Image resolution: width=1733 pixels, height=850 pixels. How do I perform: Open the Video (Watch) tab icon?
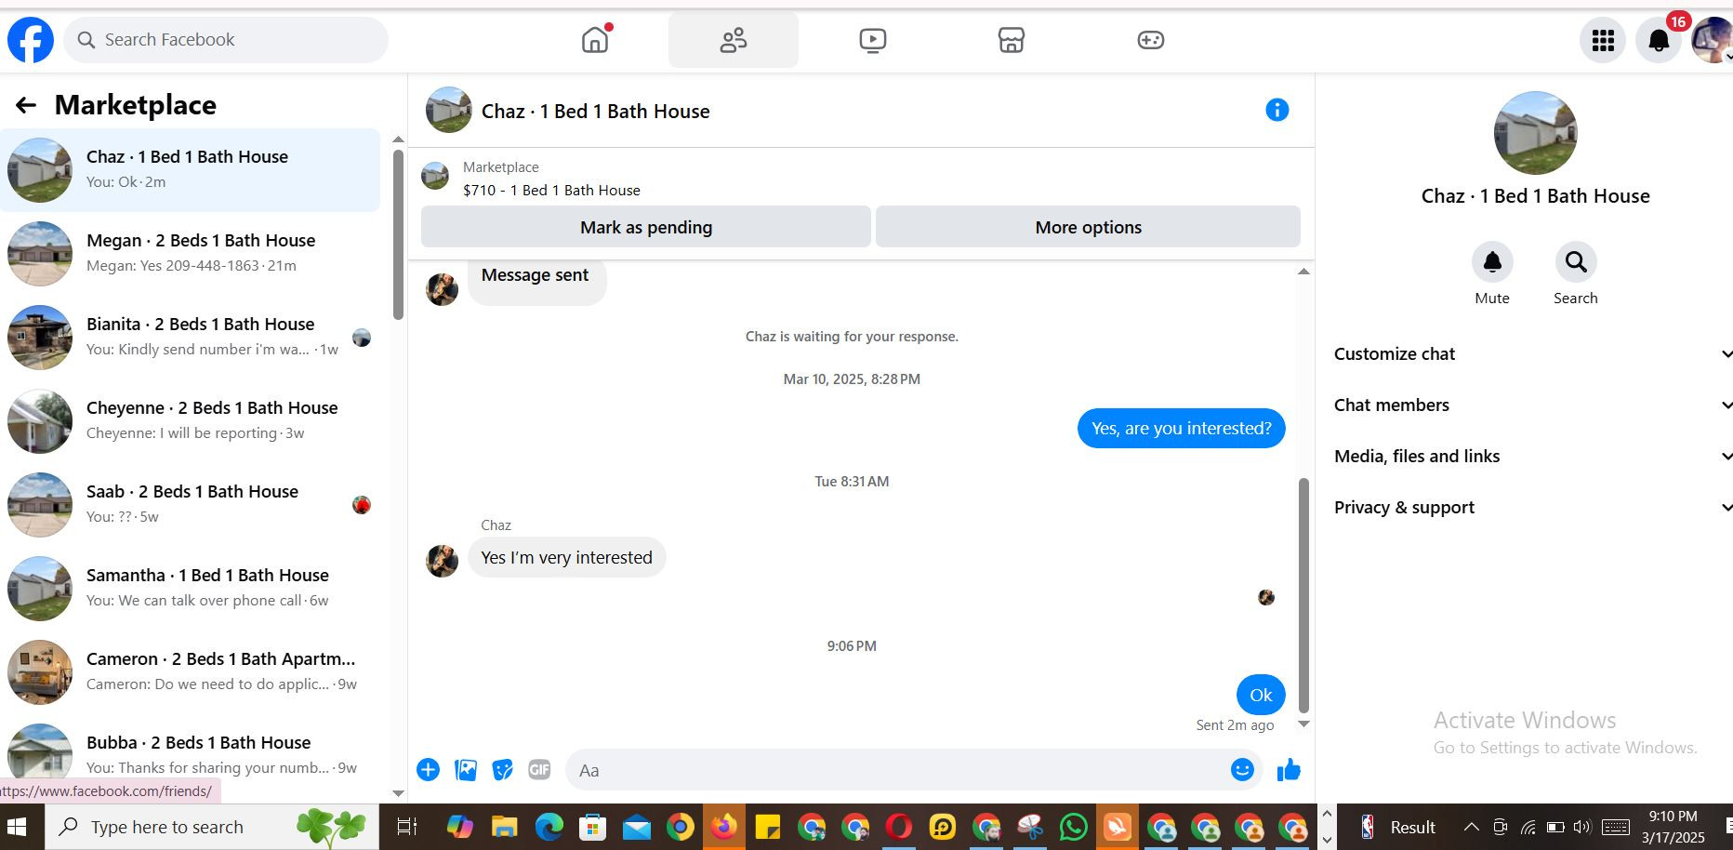[872, 40]
